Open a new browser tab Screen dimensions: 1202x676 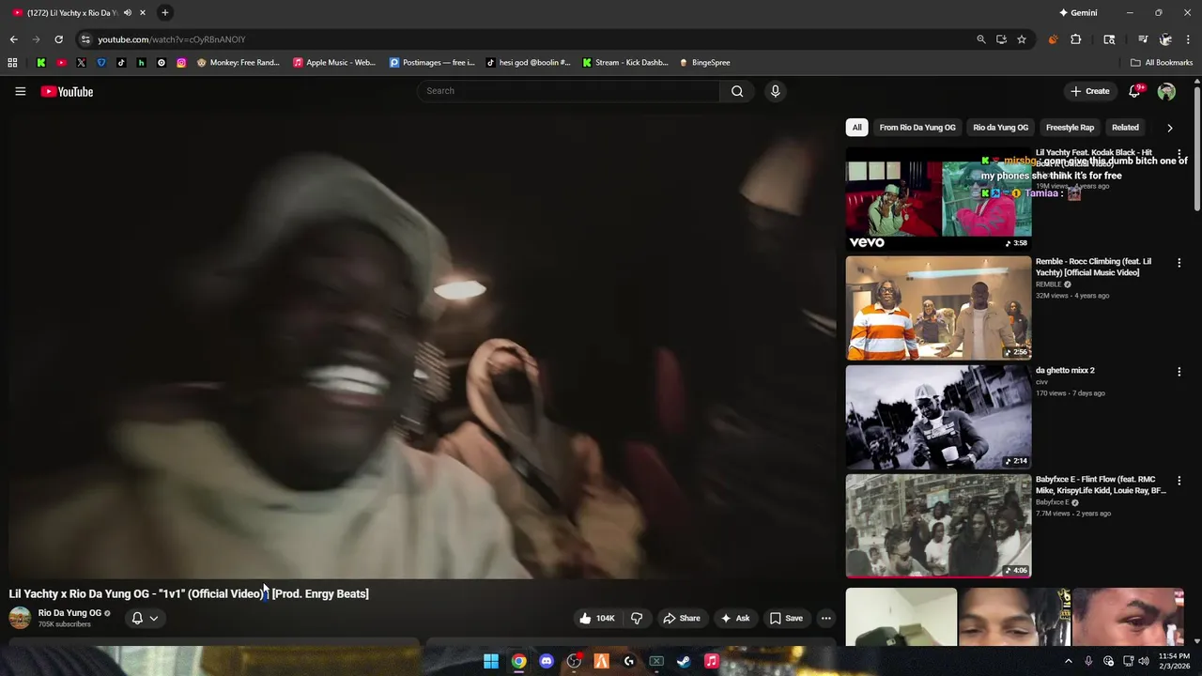(164, 12)
